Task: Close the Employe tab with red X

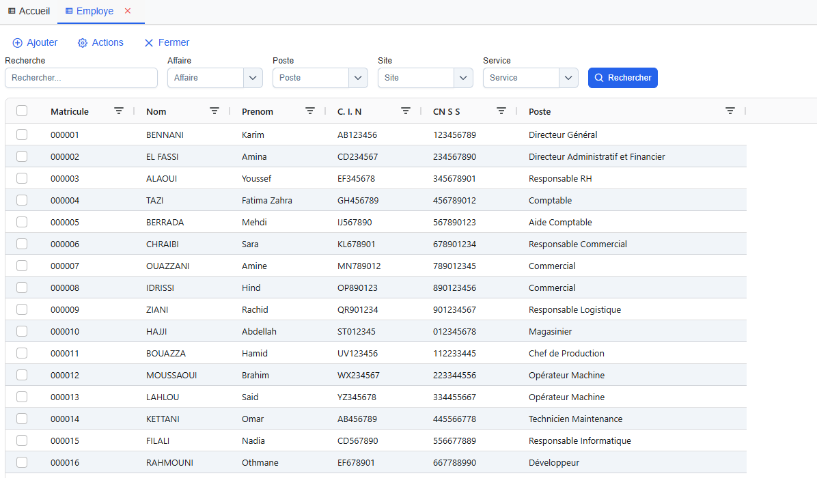Action: (x=128, y=11)
